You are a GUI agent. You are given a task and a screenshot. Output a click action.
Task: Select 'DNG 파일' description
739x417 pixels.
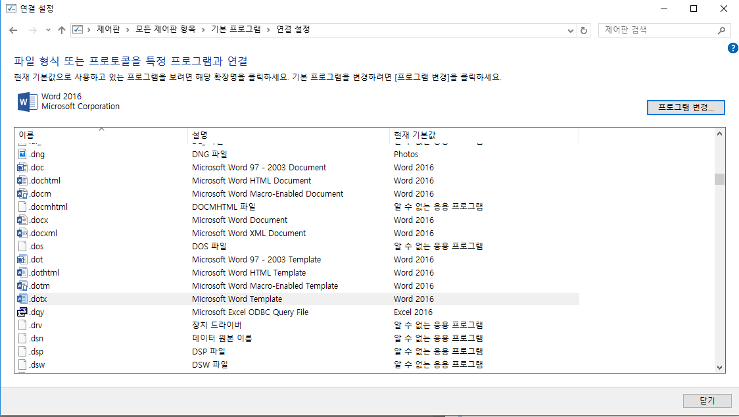tap(209, 155)
